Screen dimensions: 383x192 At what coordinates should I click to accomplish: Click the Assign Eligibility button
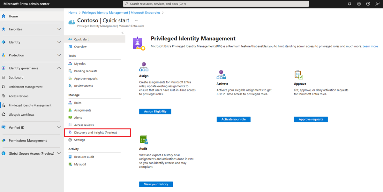click(155, 111)
